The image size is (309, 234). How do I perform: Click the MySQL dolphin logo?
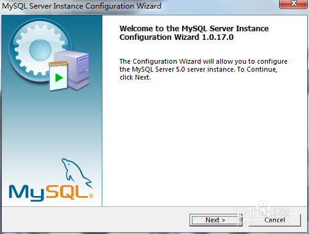click(x=51, y=179)
